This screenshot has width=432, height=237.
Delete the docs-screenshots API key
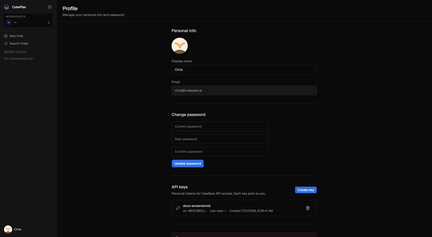point(308,208)
